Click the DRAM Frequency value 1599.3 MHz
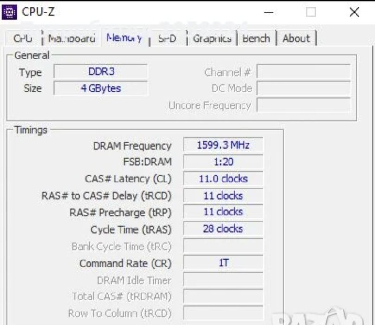The height and width of the screenshot is (325, 375). (223, 145)
